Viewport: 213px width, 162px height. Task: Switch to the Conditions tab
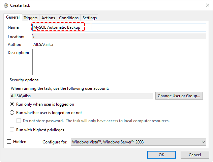pyautogui.click(x=69, y=18)
